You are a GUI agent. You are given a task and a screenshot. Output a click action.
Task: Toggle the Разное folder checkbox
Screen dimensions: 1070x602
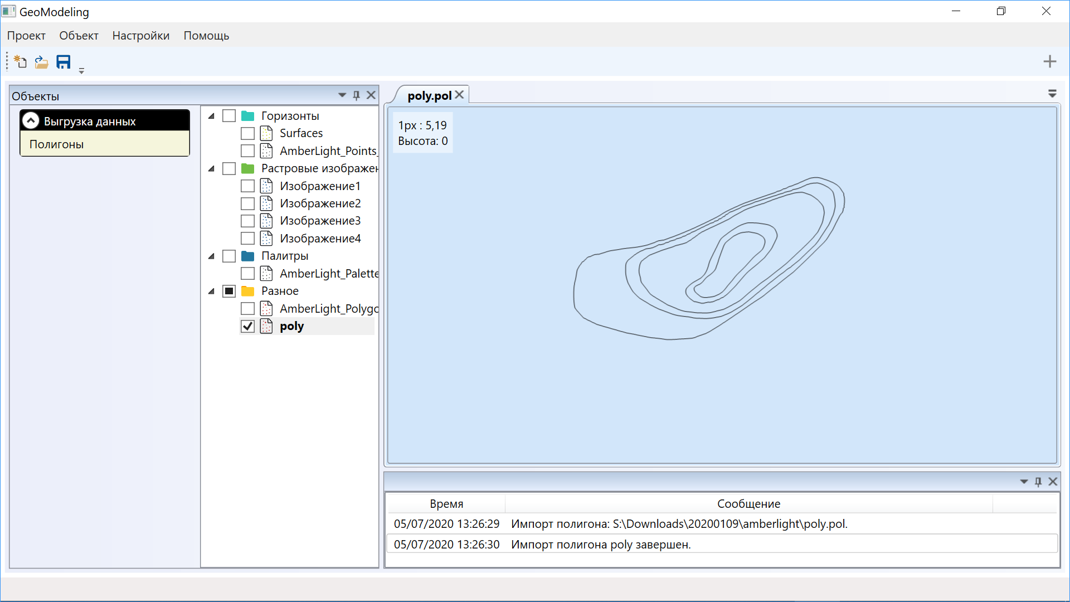pyautogui.click(x=229, y=291)
